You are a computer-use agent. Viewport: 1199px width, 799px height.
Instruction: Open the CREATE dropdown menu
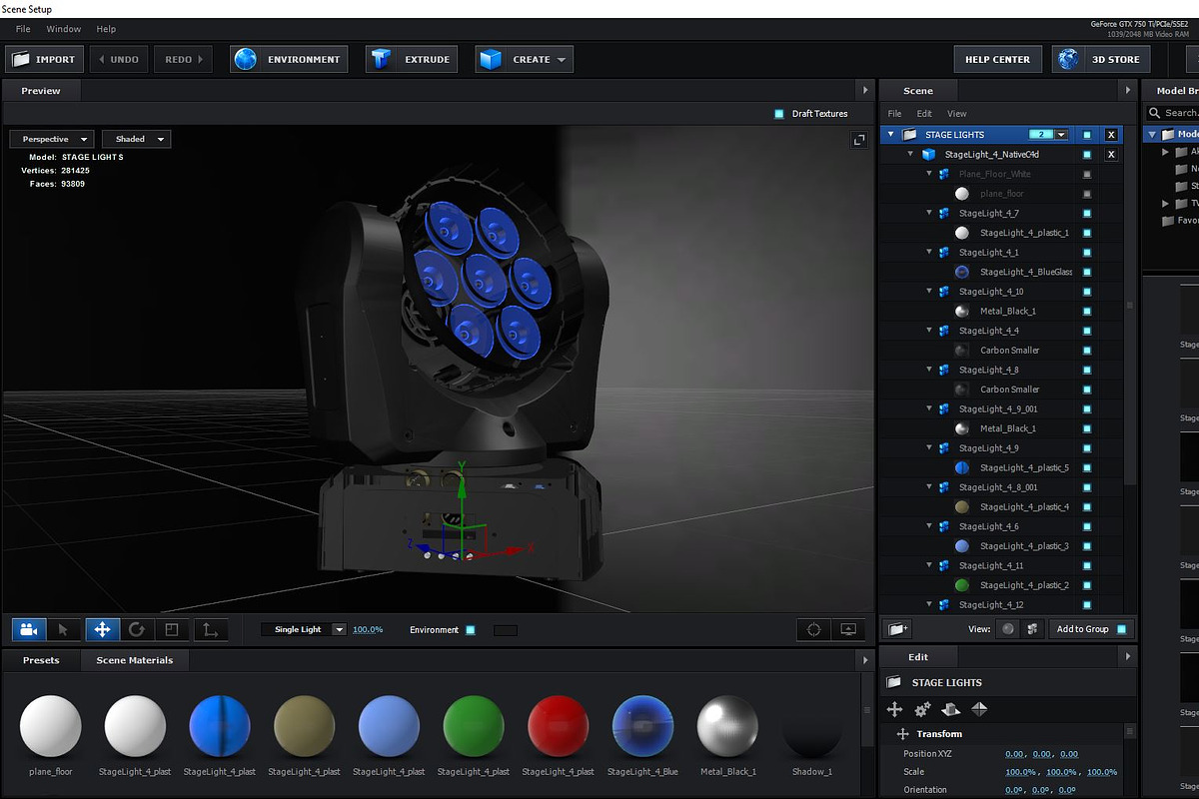tap(525, 59)
